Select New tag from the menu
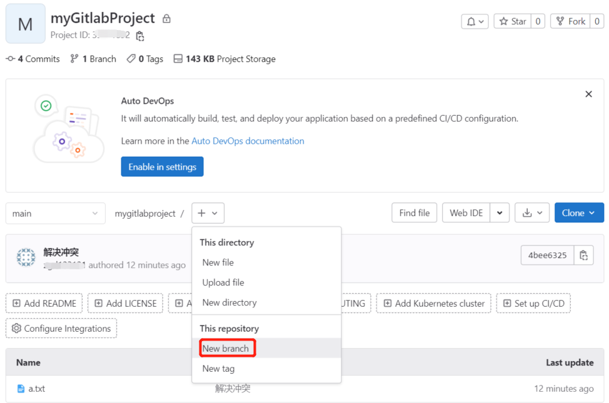The image size is (609, 403). (266, 369)
